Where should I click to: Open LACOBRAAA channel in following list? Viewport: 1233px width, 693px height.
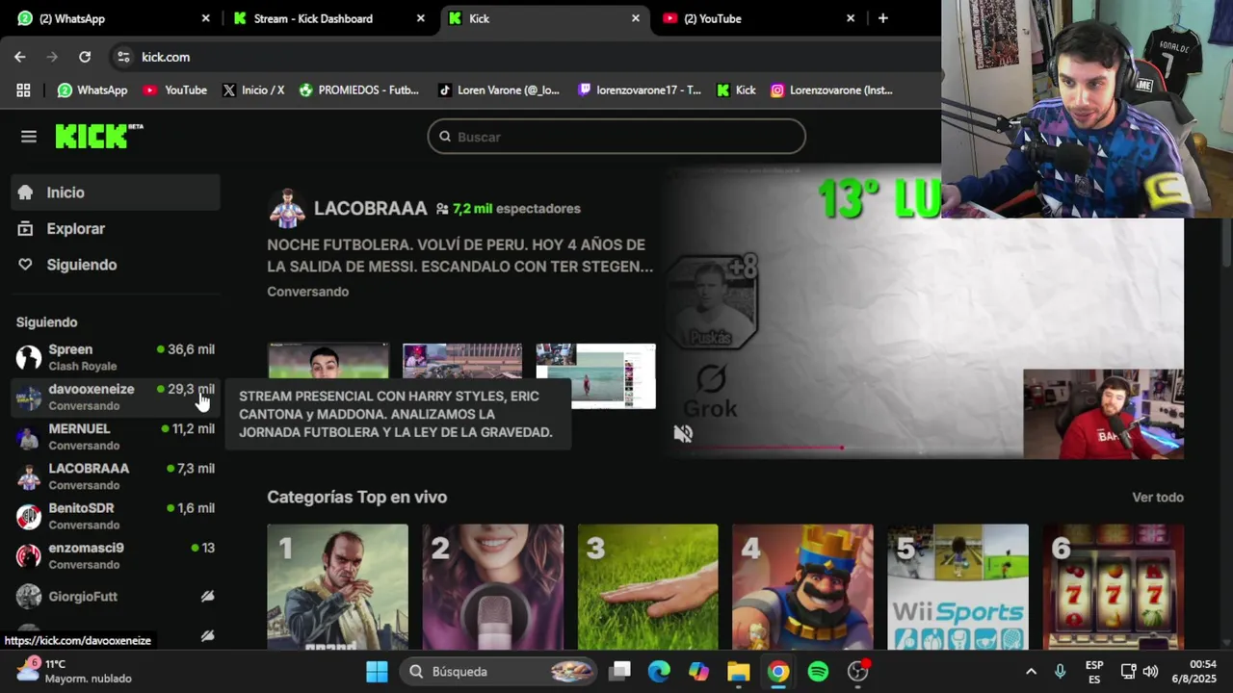116,476
